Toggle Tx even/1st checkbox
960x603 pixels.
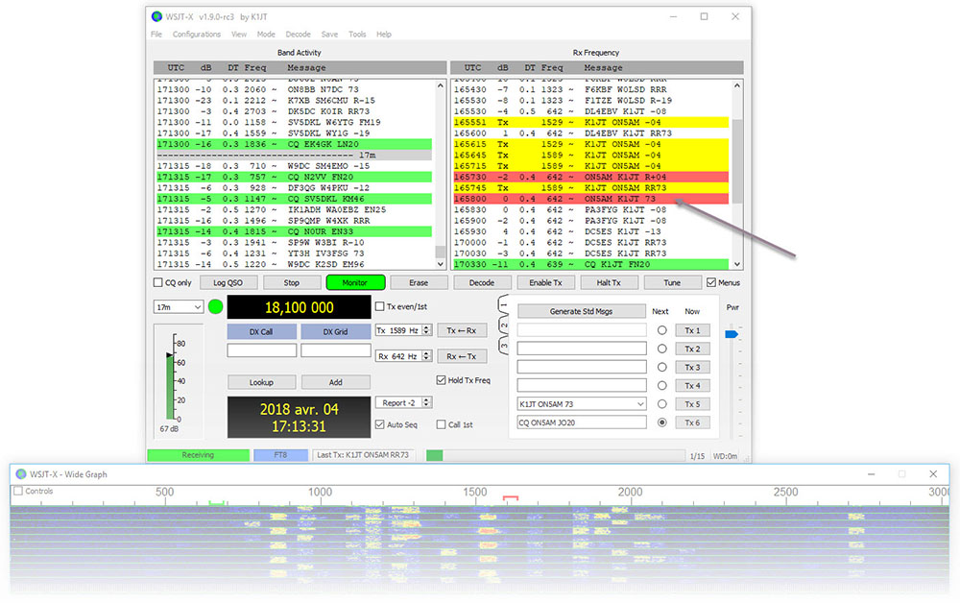[x=379, y=306]
